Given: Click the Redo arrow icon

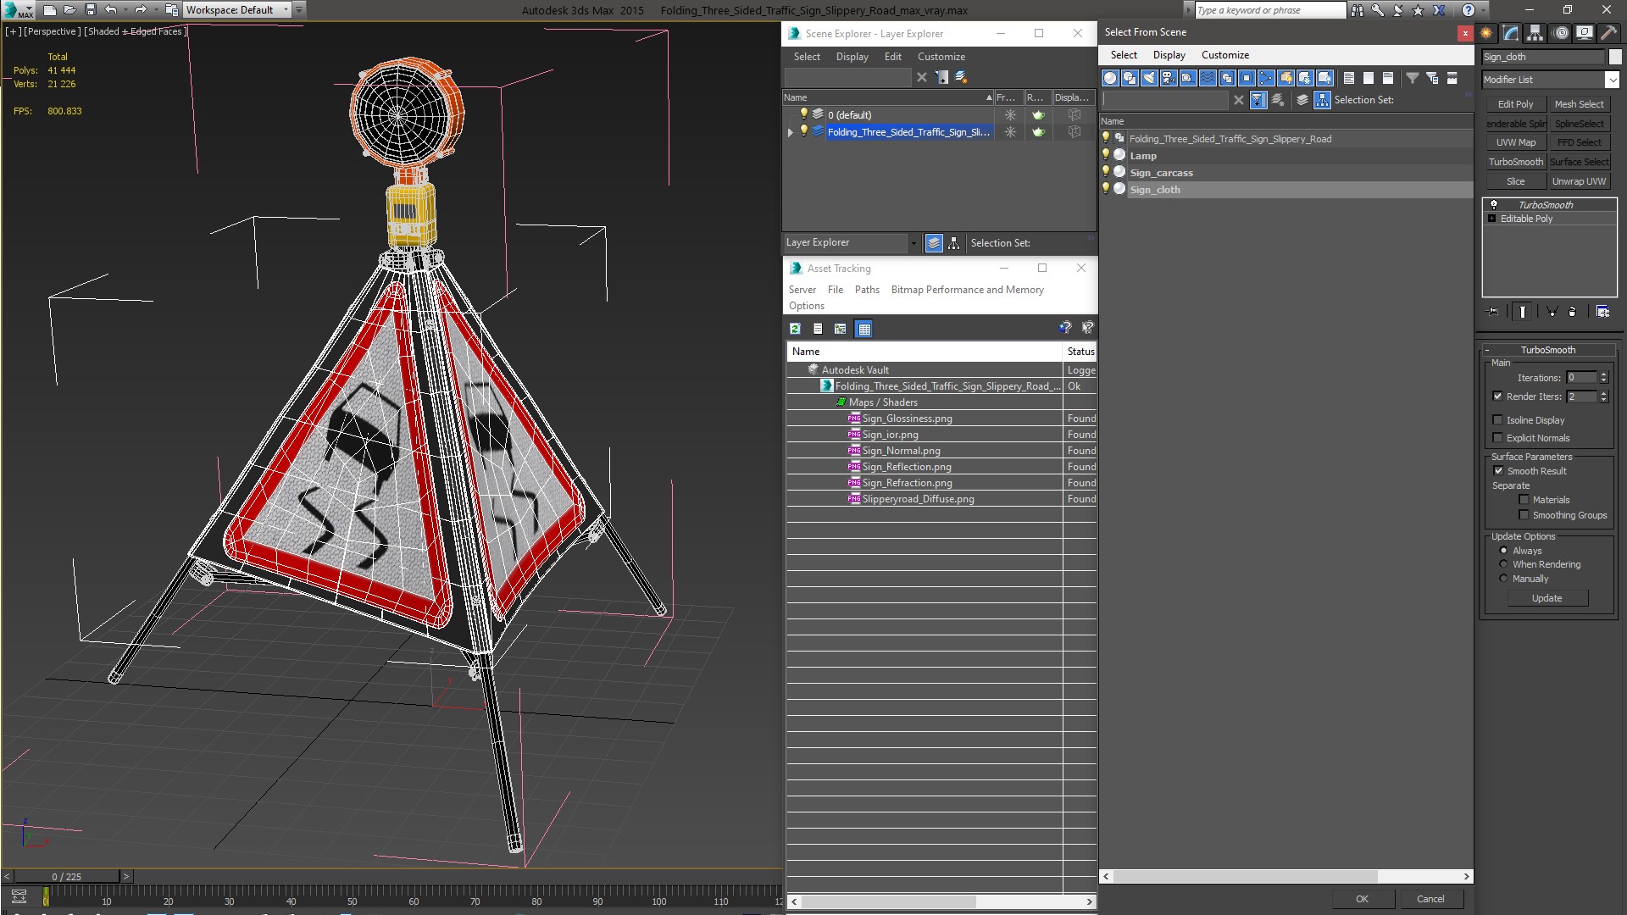Looking at the screenshot, I should pyautogui.click(x=141, y=10).
